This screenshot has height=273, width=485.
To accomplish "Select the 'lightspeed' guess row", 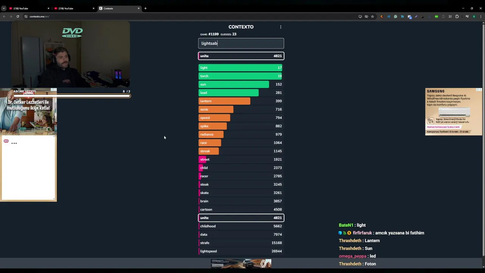I will click(241, 251).
